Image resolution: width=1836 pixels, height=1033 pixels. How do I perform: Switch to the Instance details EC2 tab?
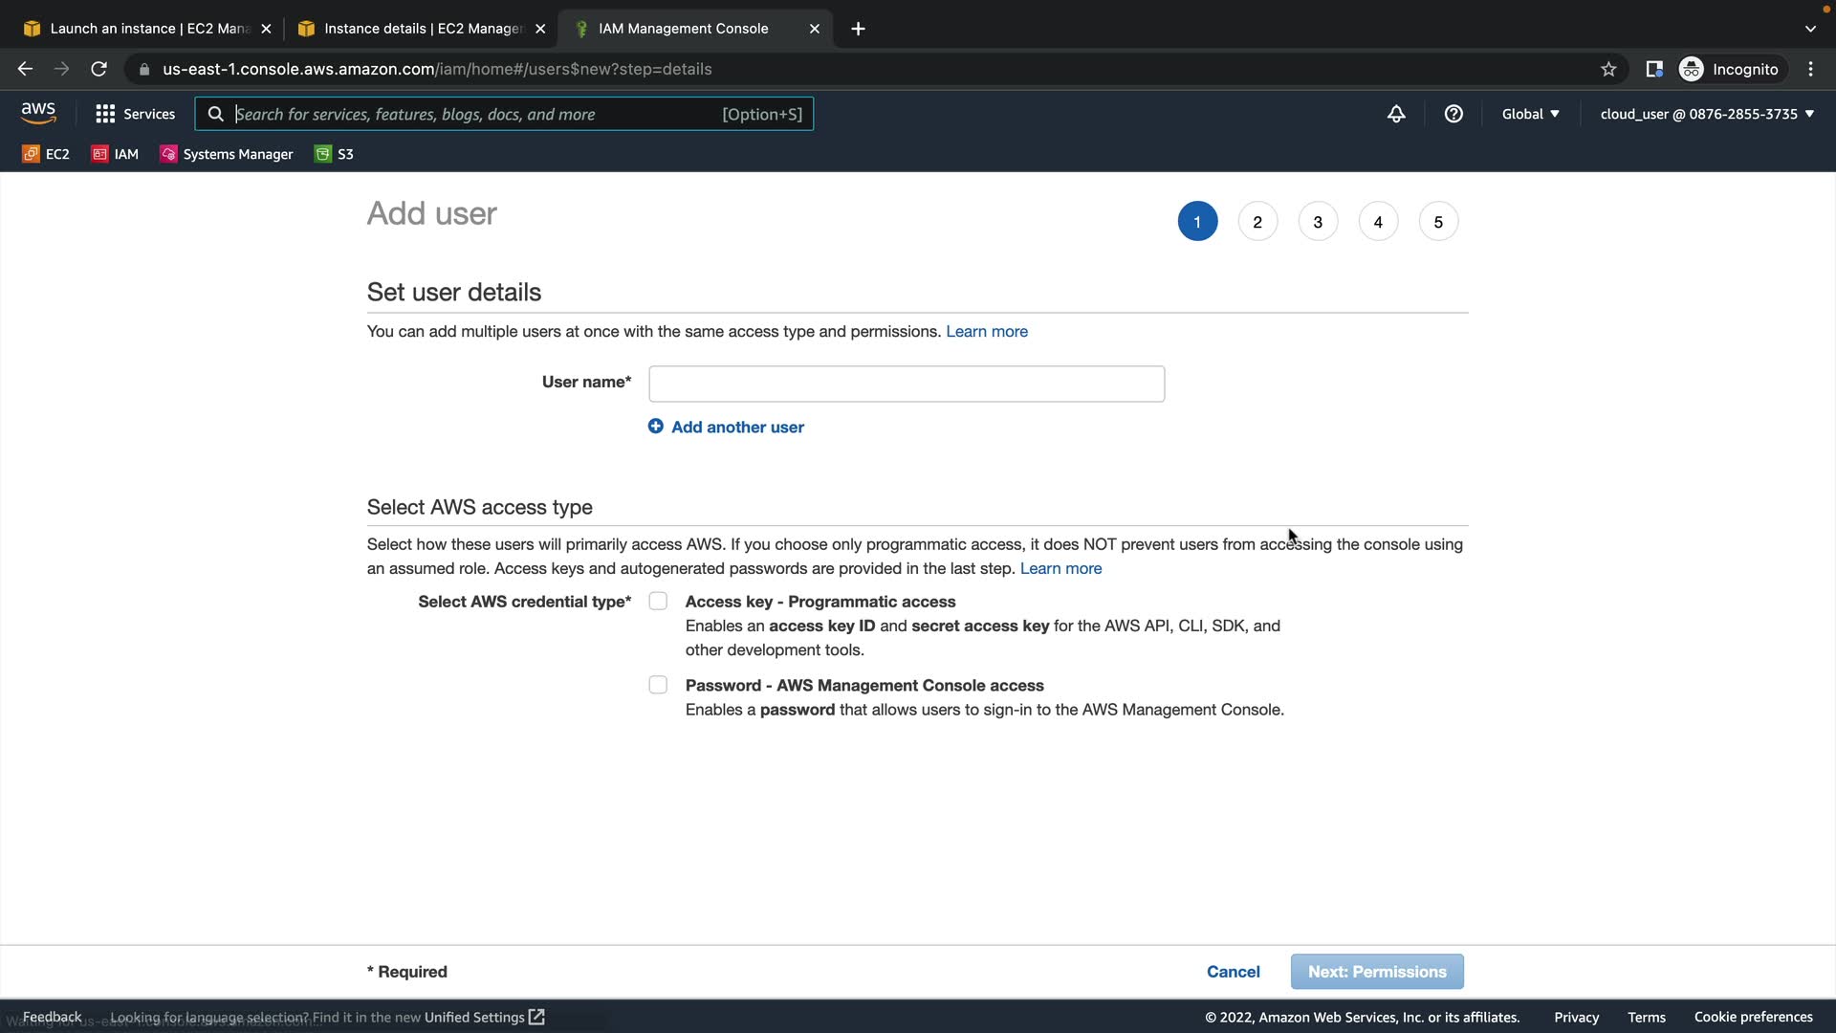pyautogui.click(x=422, y=29)
